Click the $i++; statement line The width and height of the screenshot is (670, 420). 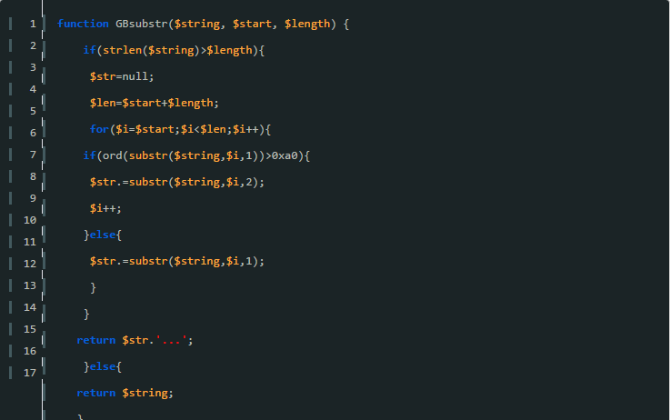(x=105, y=208)
